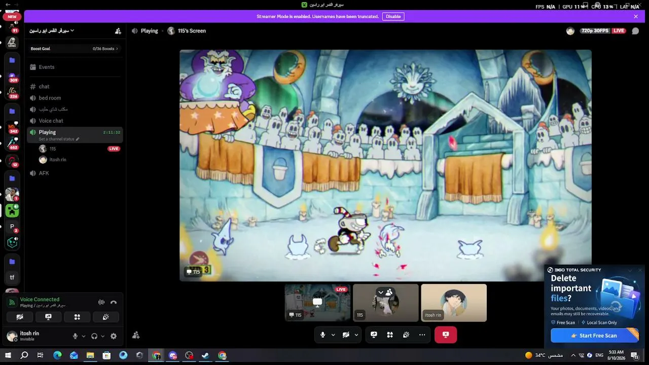Screen dimensions: 649x365
Task: Open the server with 342 notifications
Action: point(12,128)
